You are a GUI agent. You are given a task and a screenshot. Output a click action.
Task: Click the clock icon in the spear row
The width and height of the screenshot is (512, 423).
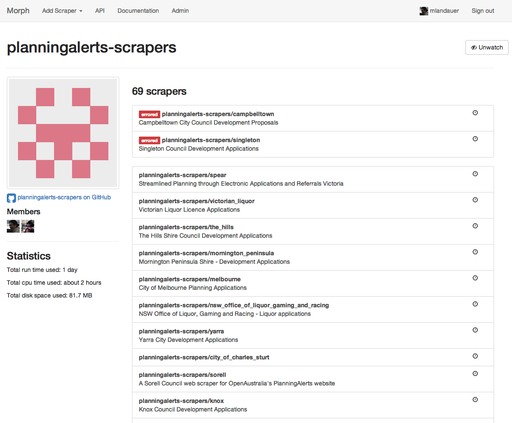[x=475, y=174]
